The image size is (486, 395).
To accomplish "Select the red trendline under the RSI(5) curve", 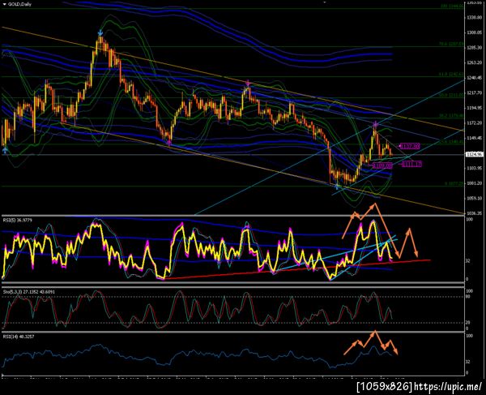I will [x=297, y=269].
